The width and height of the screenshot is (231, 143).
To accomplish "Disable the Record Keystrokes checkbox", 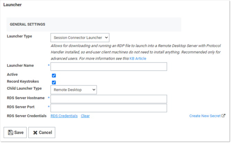I will (54, 82).
